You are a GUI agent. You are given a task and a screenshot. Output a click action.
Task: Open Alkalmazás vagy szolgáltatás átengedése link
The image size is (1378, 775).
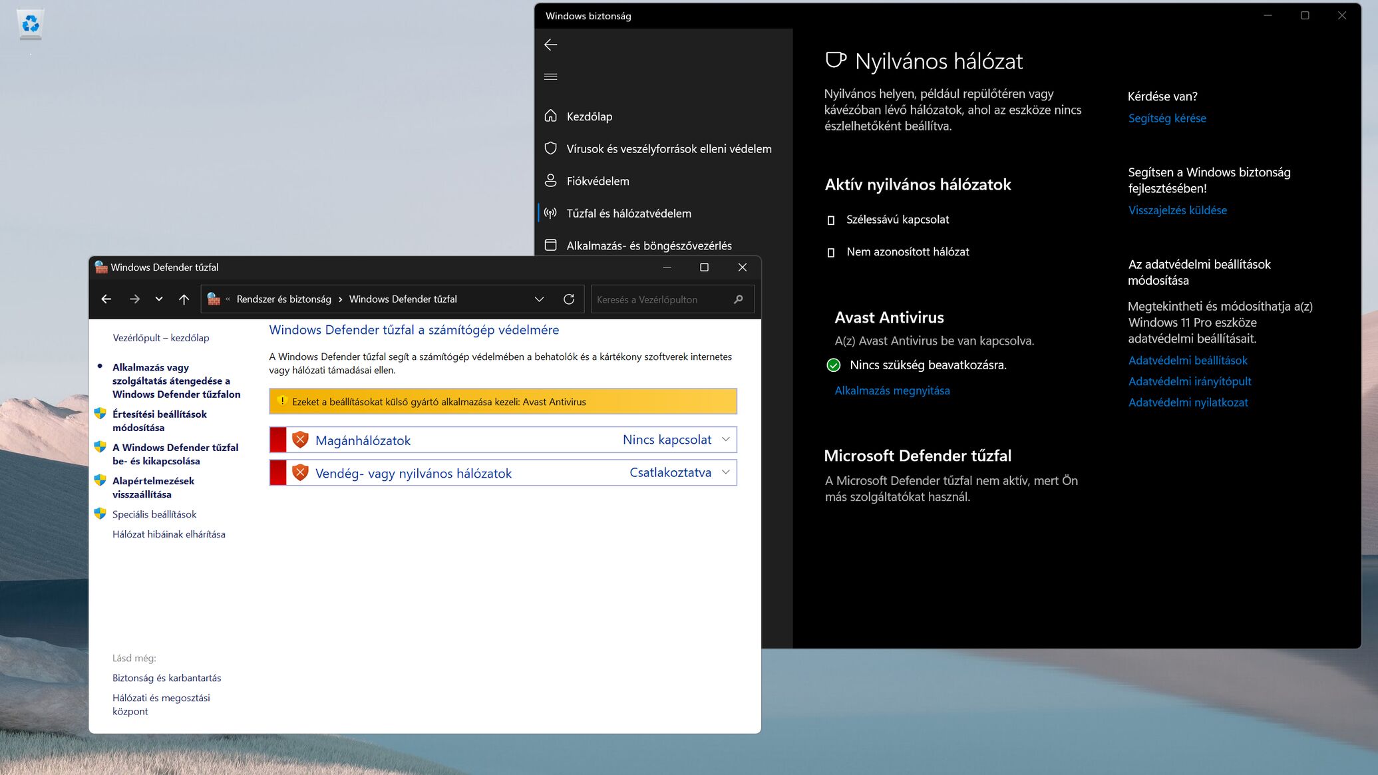pos(176,381)
